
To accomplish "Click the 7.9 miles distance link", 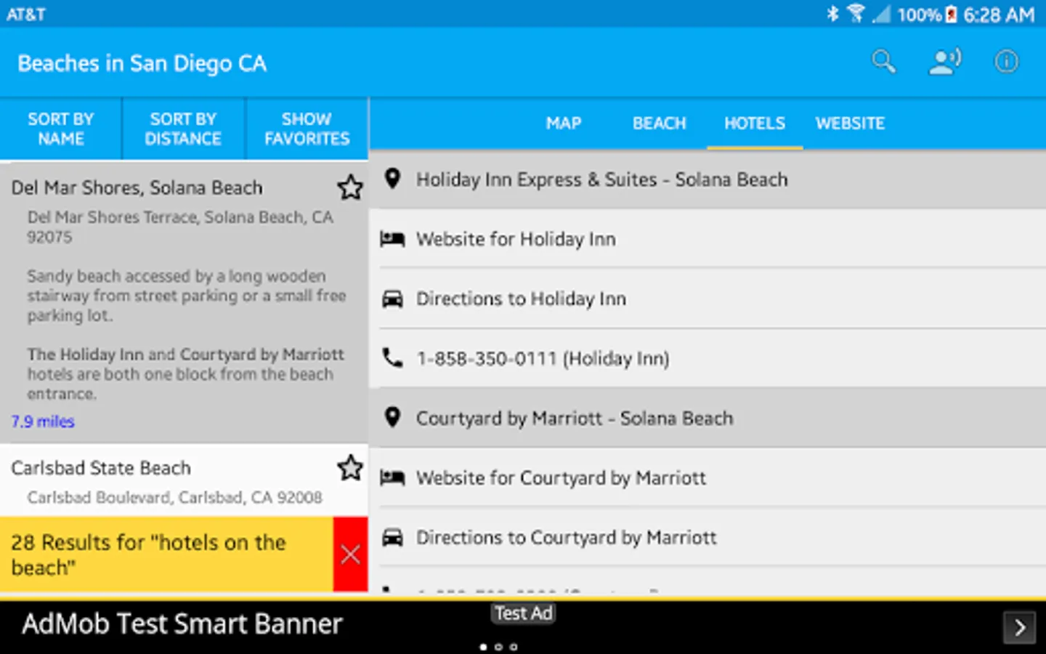I will tap(43, 421).
